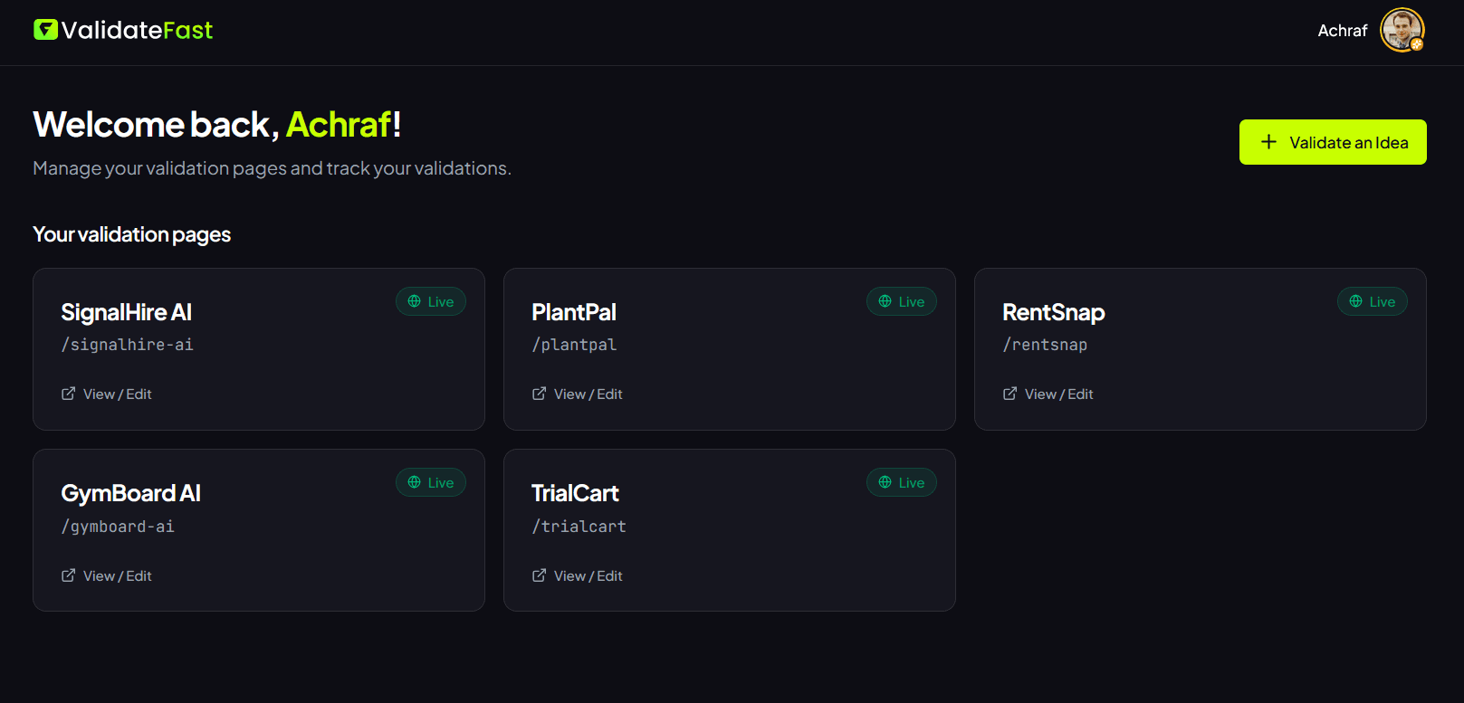Click the globe icon on PlantPal card
The image size is (1464, 703).
click(x=885, y=301)
